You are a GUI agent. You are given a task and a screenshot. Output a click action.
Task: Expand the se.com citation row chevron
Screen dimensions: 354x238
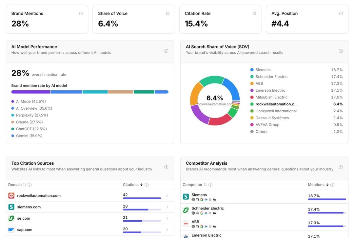[167, 218]
